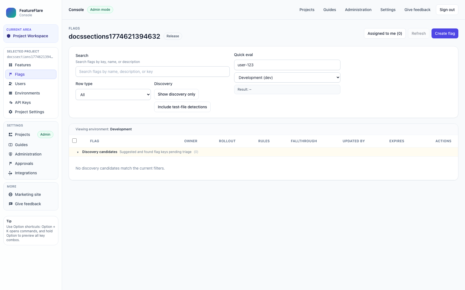Click the Flags flag icon in sidebar

[11, 74]
